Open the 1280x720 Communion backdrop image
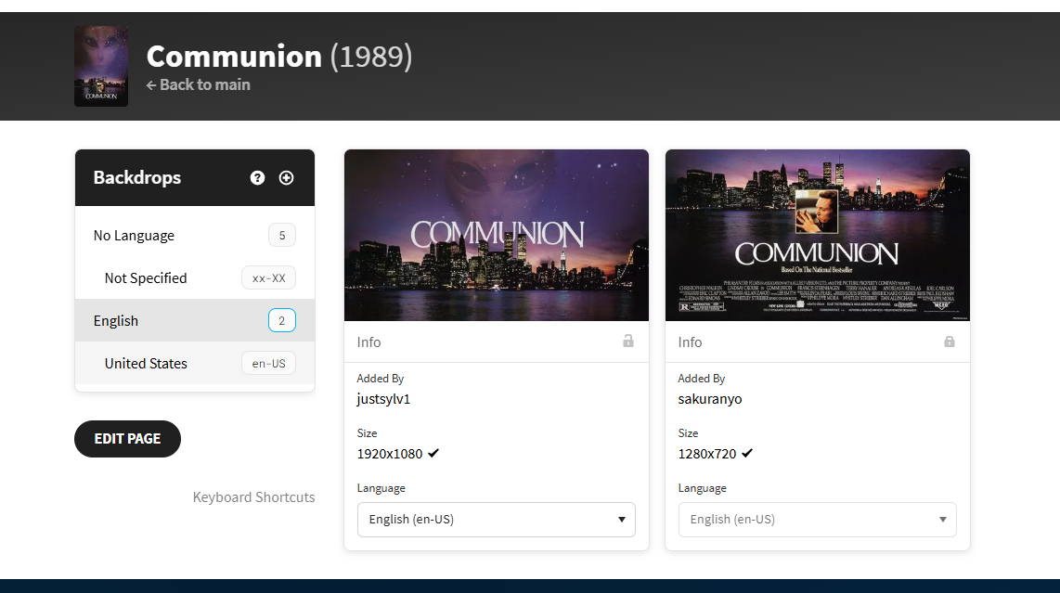This screenshot has height=593, width=1060. click(x=818, y=236)
